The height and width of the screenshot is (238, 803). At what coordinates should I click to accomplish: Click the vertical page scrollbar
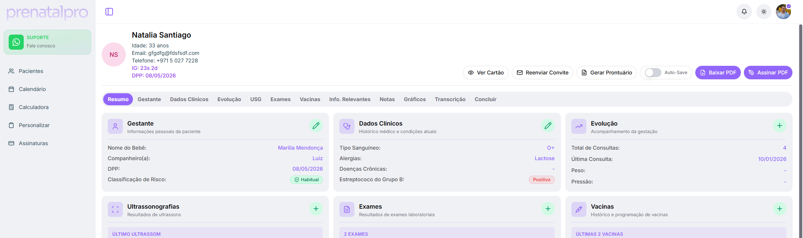click(x=800, y=113)
